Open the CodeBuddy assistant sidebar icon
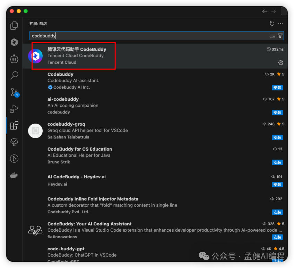This screenshot has height=268, width=294. [x=14, y=42]
